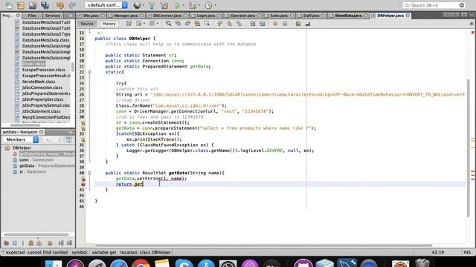Switch to History view button
This screenshot has width=476, height=267.
tap(109, 24)
